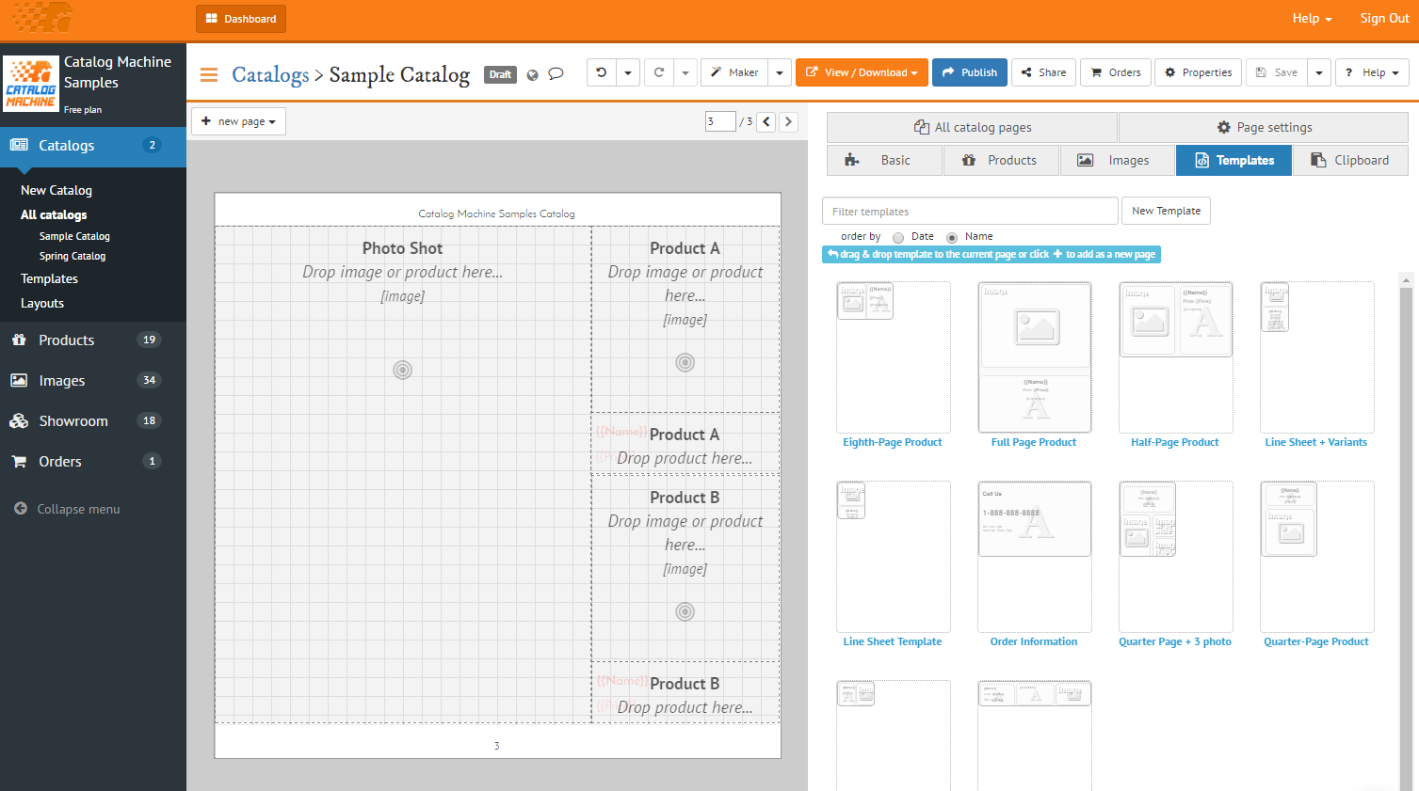Image resolution: width=1419 pixels, height=791 pixels.
Task: Open Layouts in sidebar
Action: pos(42,303)
